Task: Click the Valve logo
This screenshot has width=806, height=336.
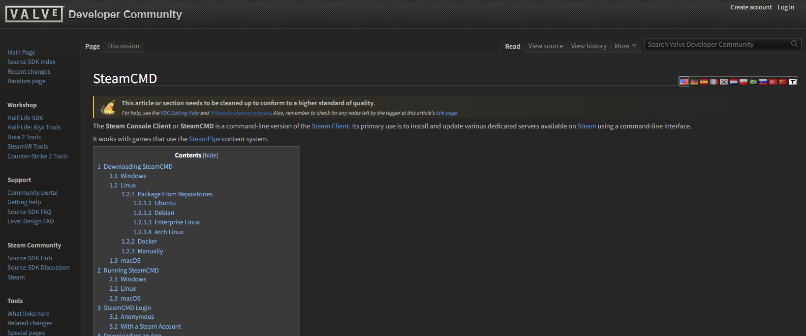Action: click(34, 14)
